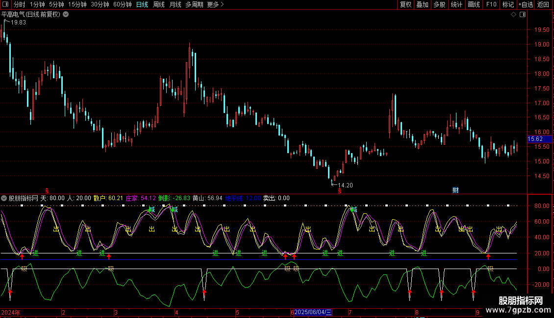Click the 庄家: 54.12 indicator value
This screenshot has width=554, height=318.
(x=141, y=198)
